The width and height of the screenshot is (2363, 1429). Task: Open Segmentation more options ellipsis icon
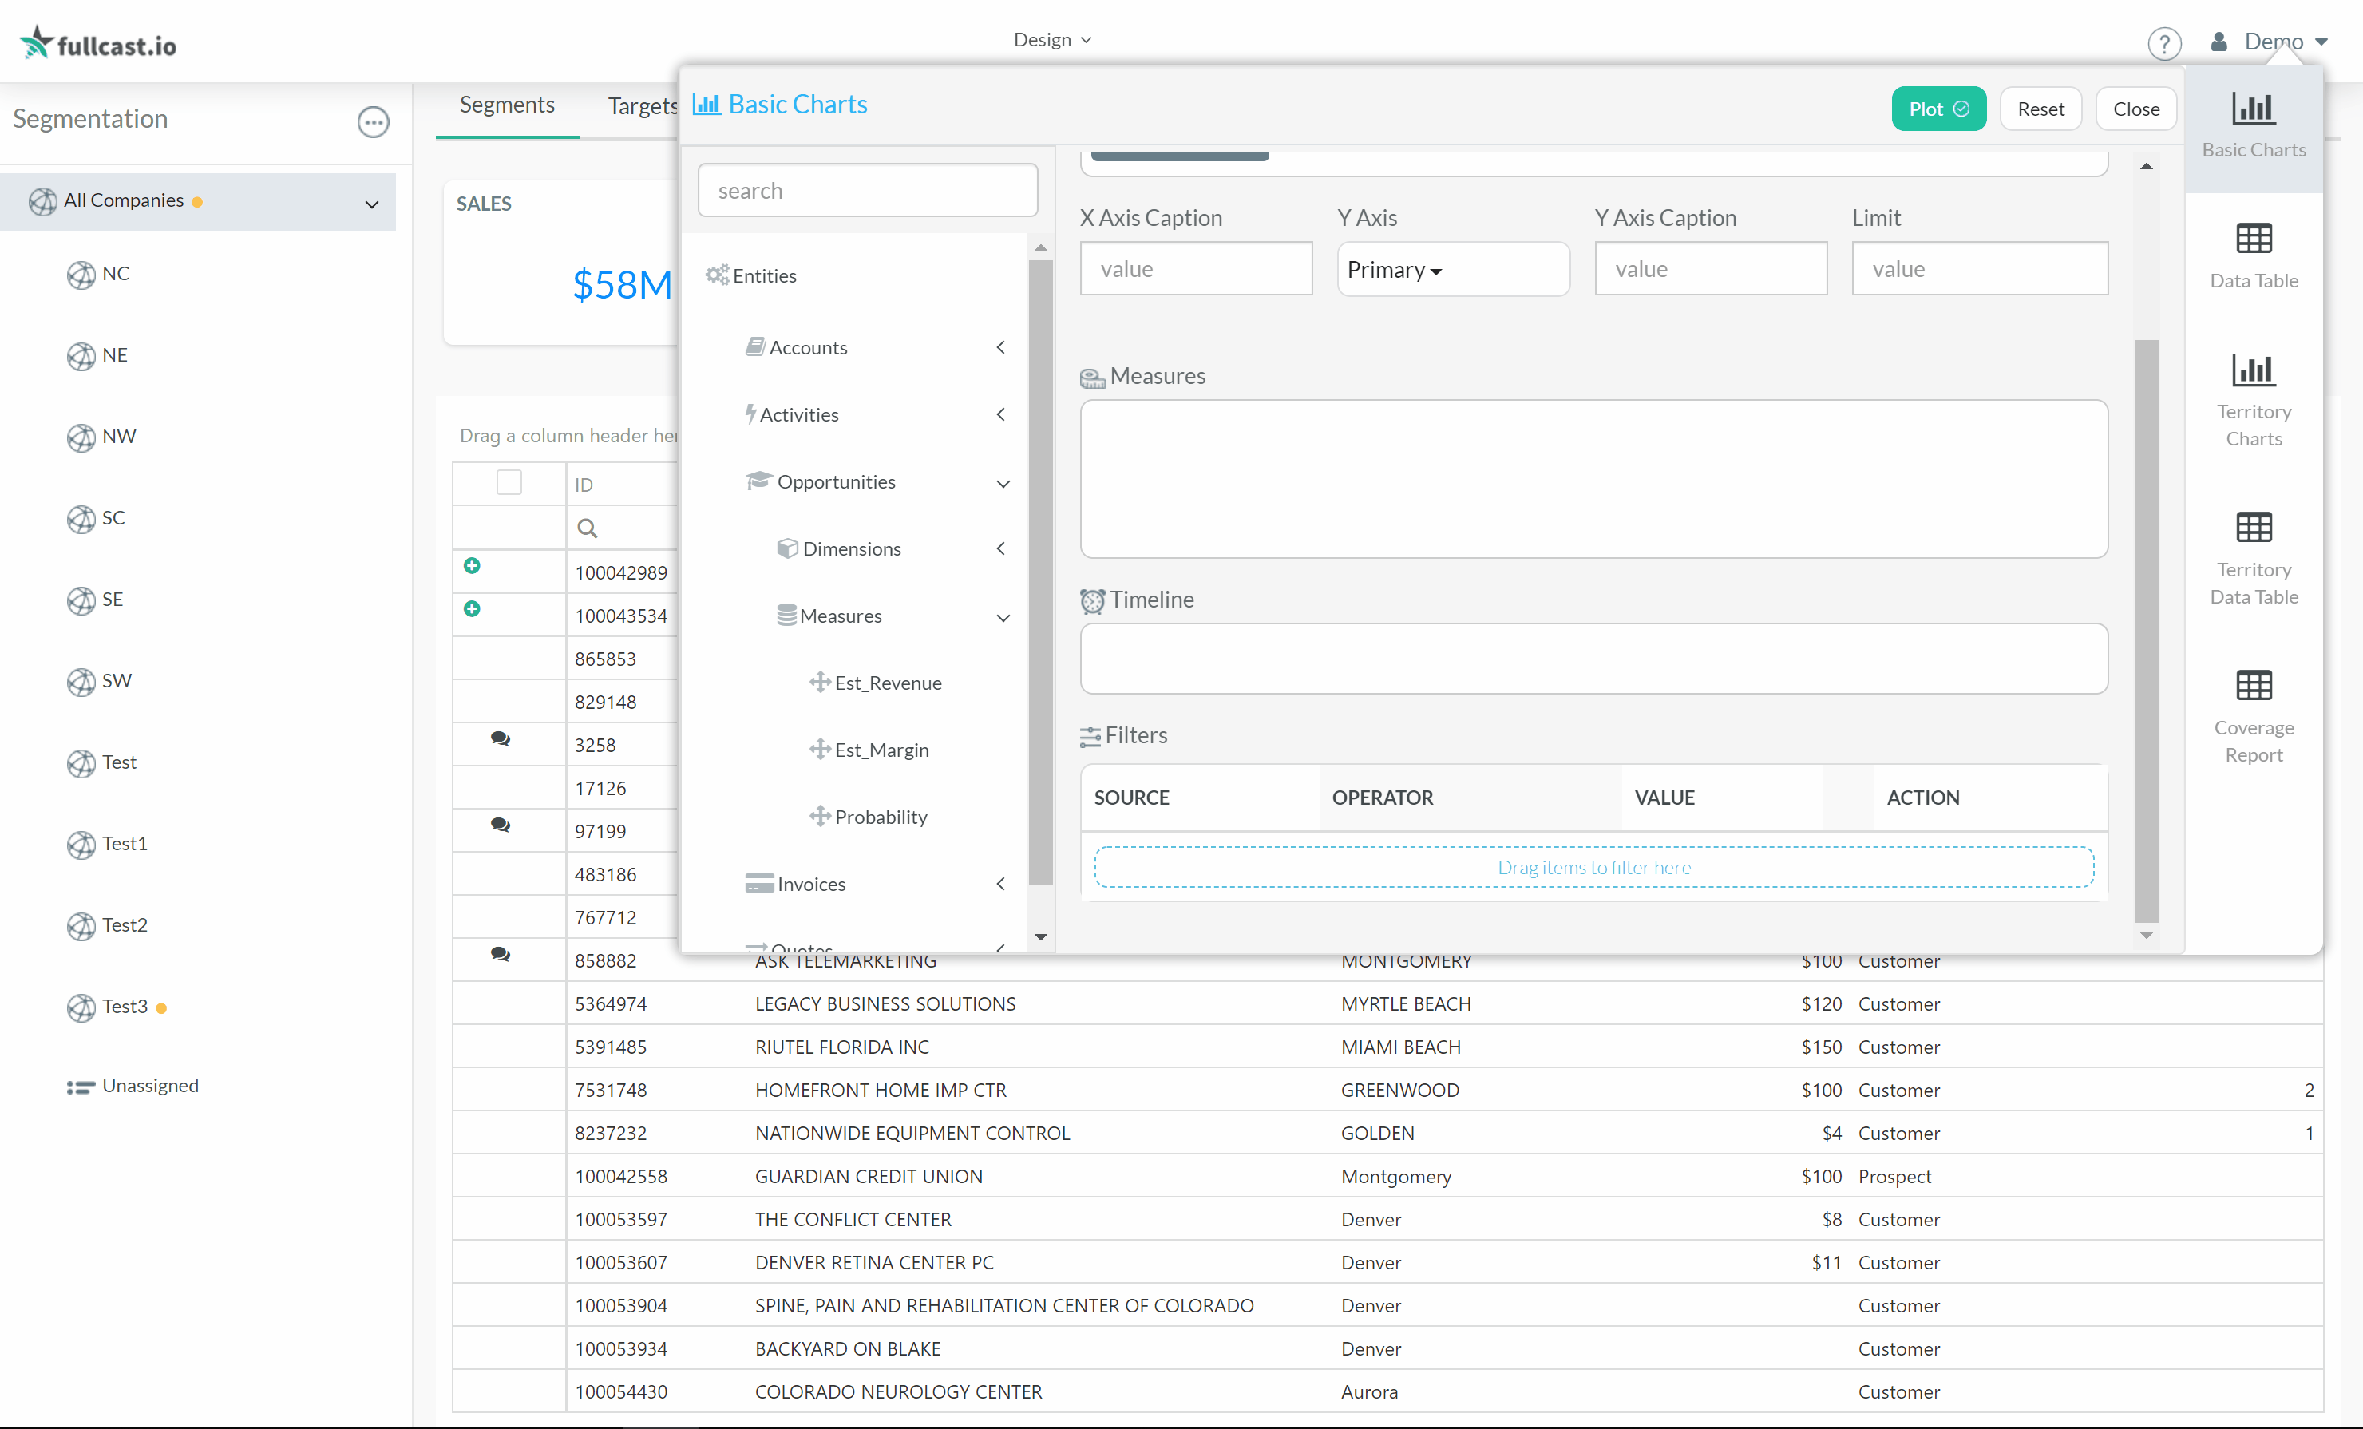(x=373, y=122)
